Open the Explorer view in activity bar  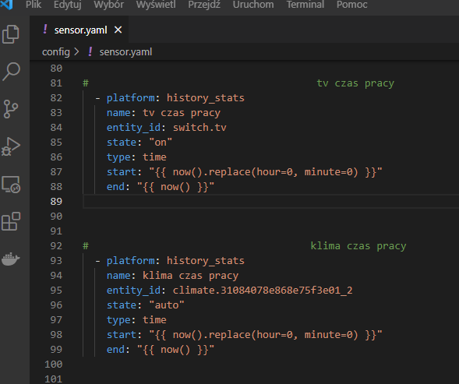coord(11,34)
